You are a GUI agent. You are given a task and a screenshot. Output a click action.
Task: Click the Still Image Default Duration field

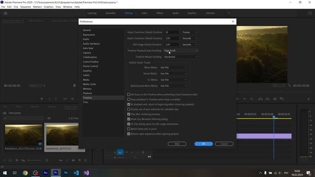[x=172, y=45]
